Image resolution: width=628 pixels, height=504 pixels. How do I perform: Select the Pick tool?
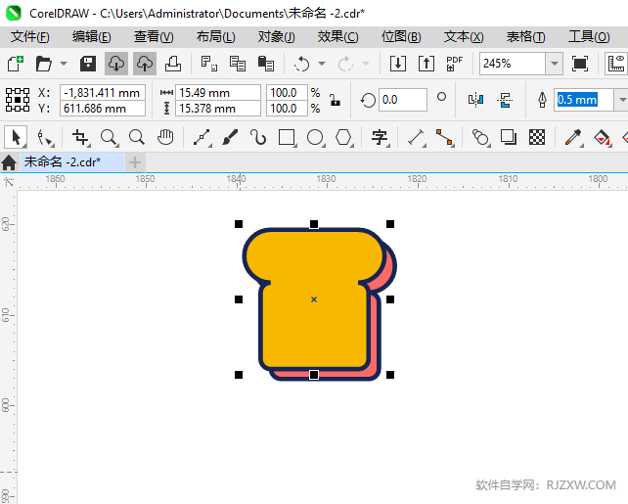(16, 137)
